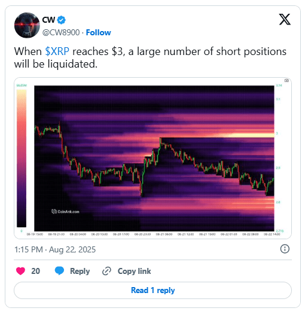Open the @CW8900 handle link

pyautogui.click(x=61, y=32)
